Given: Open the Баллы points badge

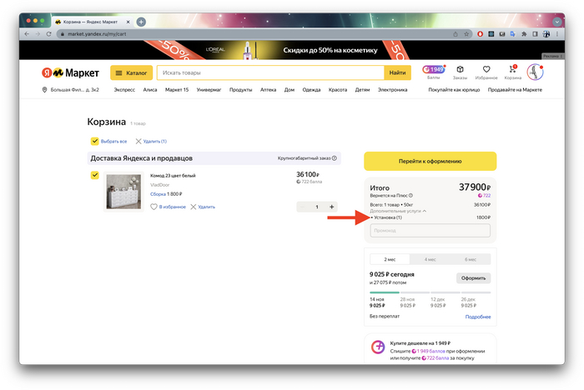Looking at the screenshot, I should coord(434,71).
